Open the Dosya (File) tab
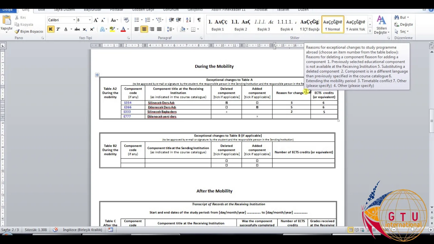This screenshot has width=434, height=244. coord(7,10)
